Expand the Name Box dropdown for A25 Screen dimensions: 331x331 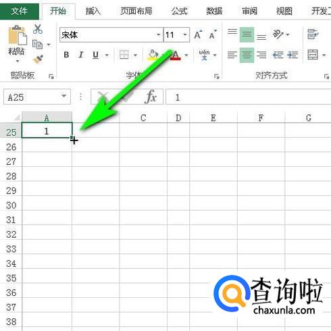[x=63, y=97]
